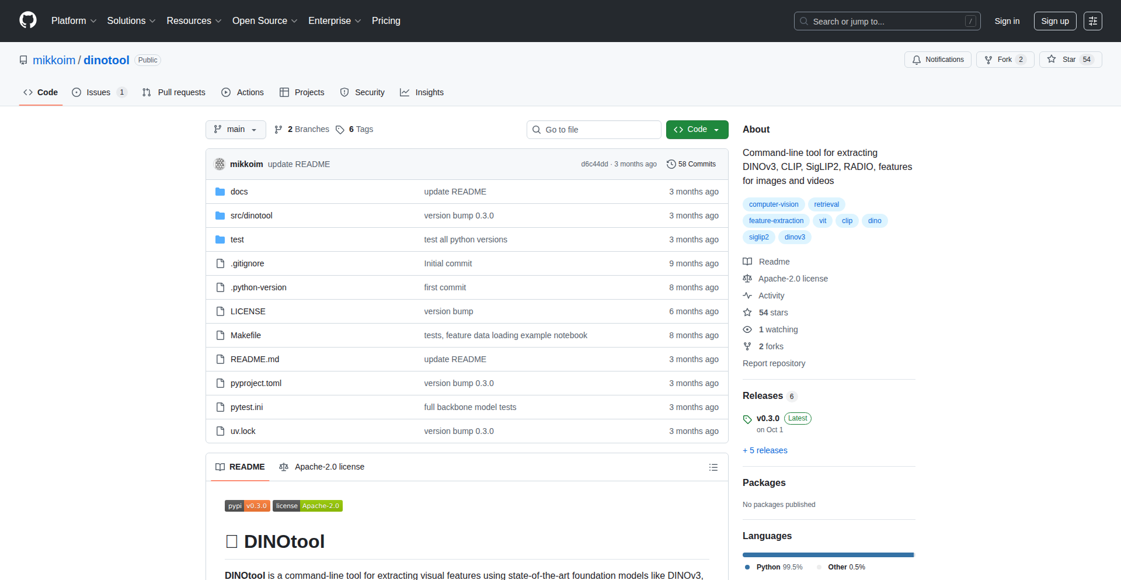Image resolution: width=1121 pixels, height=580 pixels.
Task: Open the green Code dropdown button
Action: click(697, 130)
